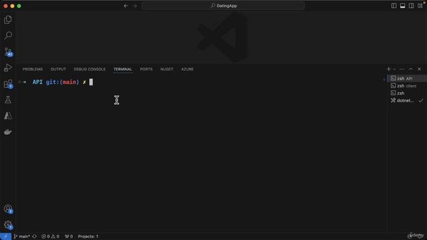Open the Testing flask view
The width and height of the screenshot is (427, 240).
pyautogui.click(x=8, y=100)
